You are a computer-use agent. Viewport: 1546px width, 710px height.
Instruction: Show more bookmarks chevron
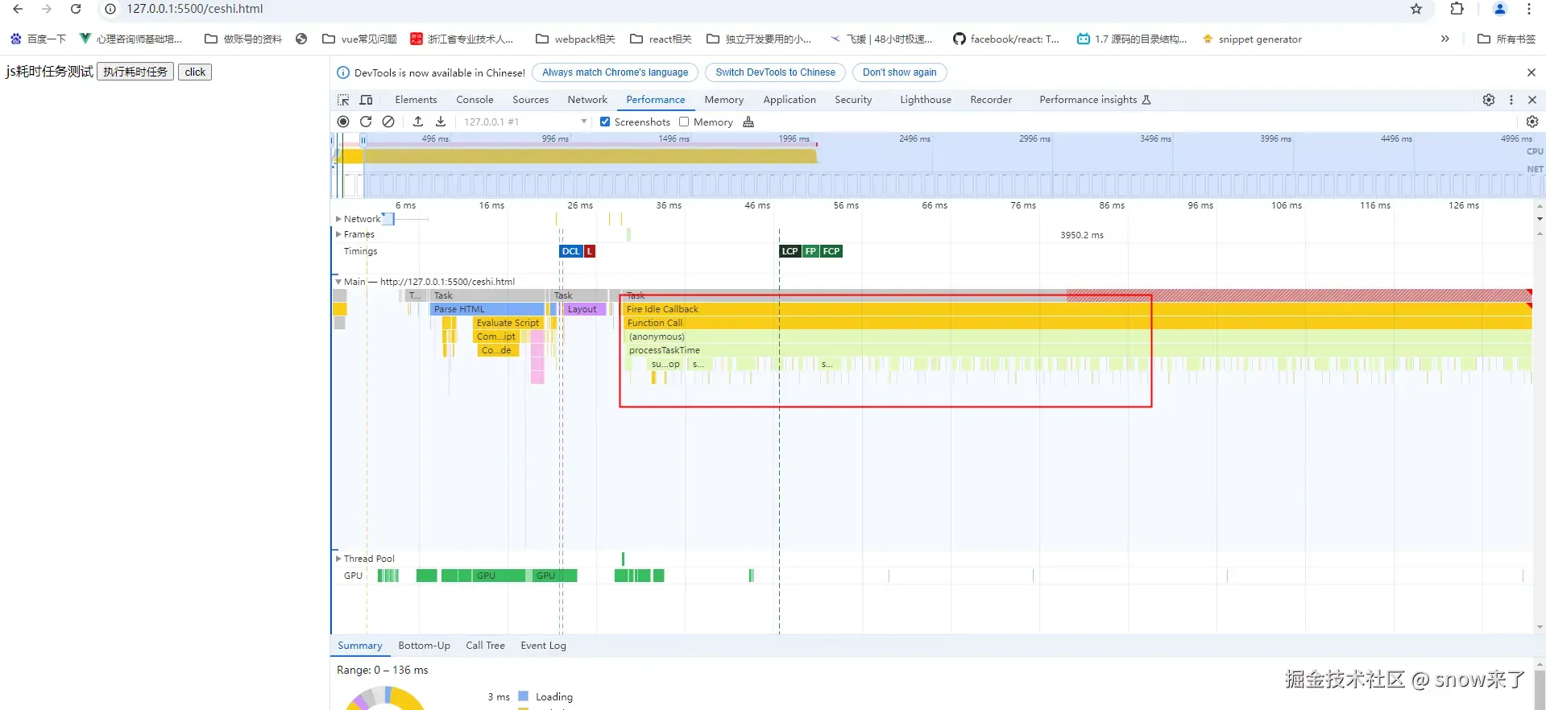click(1445, 39)
